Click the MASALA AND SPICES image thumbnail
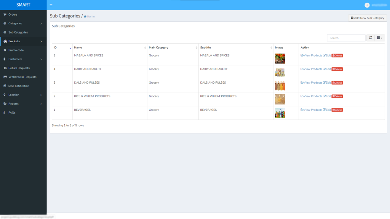The image size is (390, 219). 280,58
